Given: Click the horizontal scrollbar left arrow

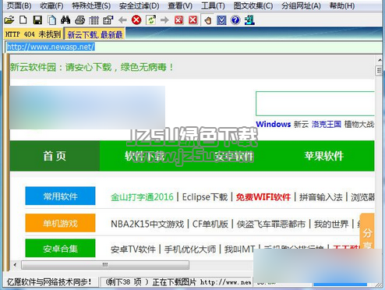Looking at the screenshot, I should pyautogui.click(x=15, y=265).
